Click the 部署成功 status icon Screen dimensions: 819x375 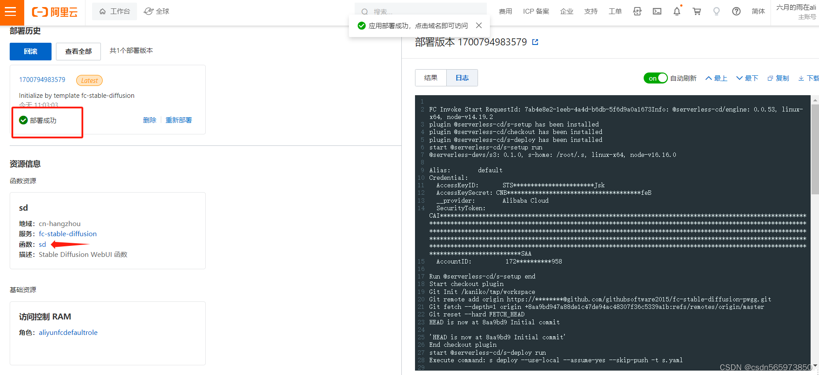click(x=23, y=120)
